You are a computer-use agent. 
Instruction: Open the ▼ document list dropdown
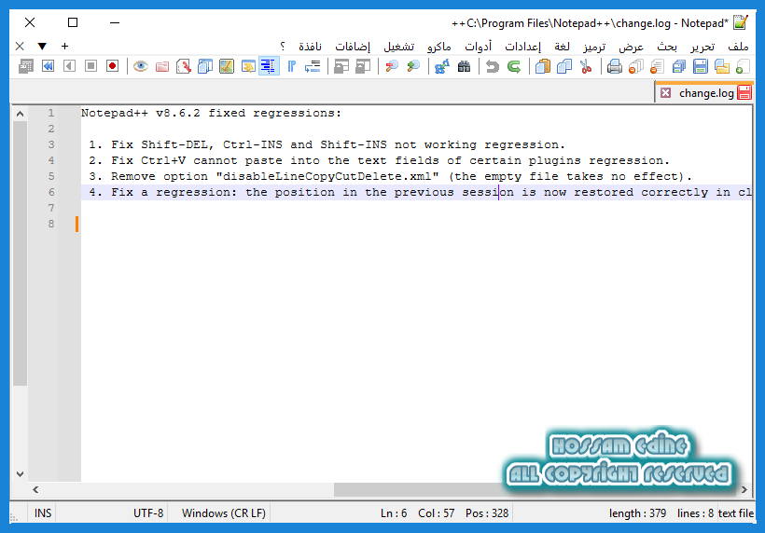click(x=42, y=47)
